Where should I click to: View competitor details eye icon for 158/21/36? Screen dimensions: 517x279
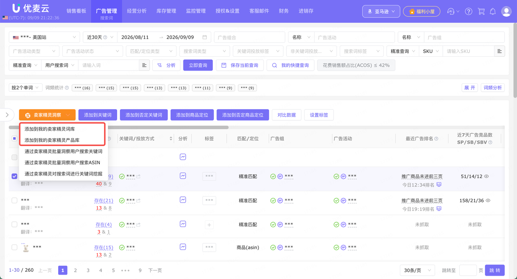[488, 200]
